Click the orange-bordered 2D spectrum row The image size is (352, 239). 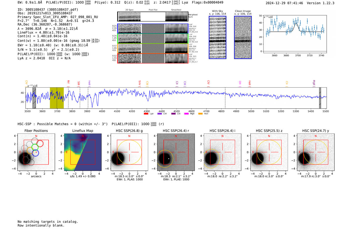pos(153,48)
